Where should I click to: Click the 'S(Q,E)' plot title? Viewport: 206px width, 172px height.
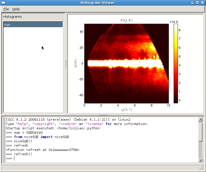point(126,20)
